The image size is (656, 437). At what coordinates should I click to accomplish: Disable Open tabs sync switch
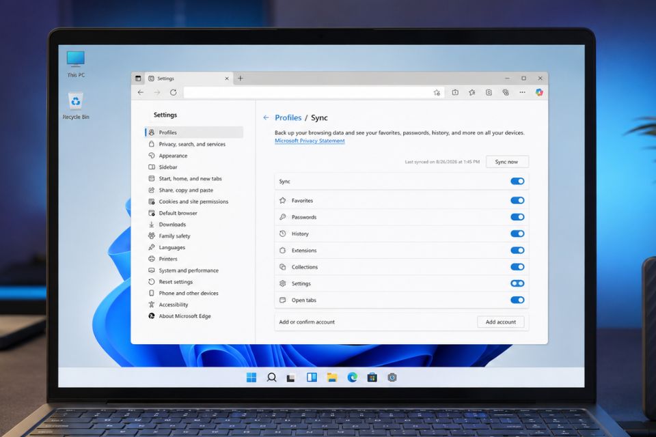point(517,300)
